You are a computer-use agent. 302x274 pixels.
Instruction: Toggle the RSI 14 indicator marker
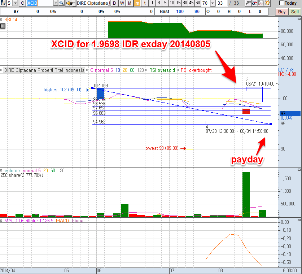click(x=1, y=19)
